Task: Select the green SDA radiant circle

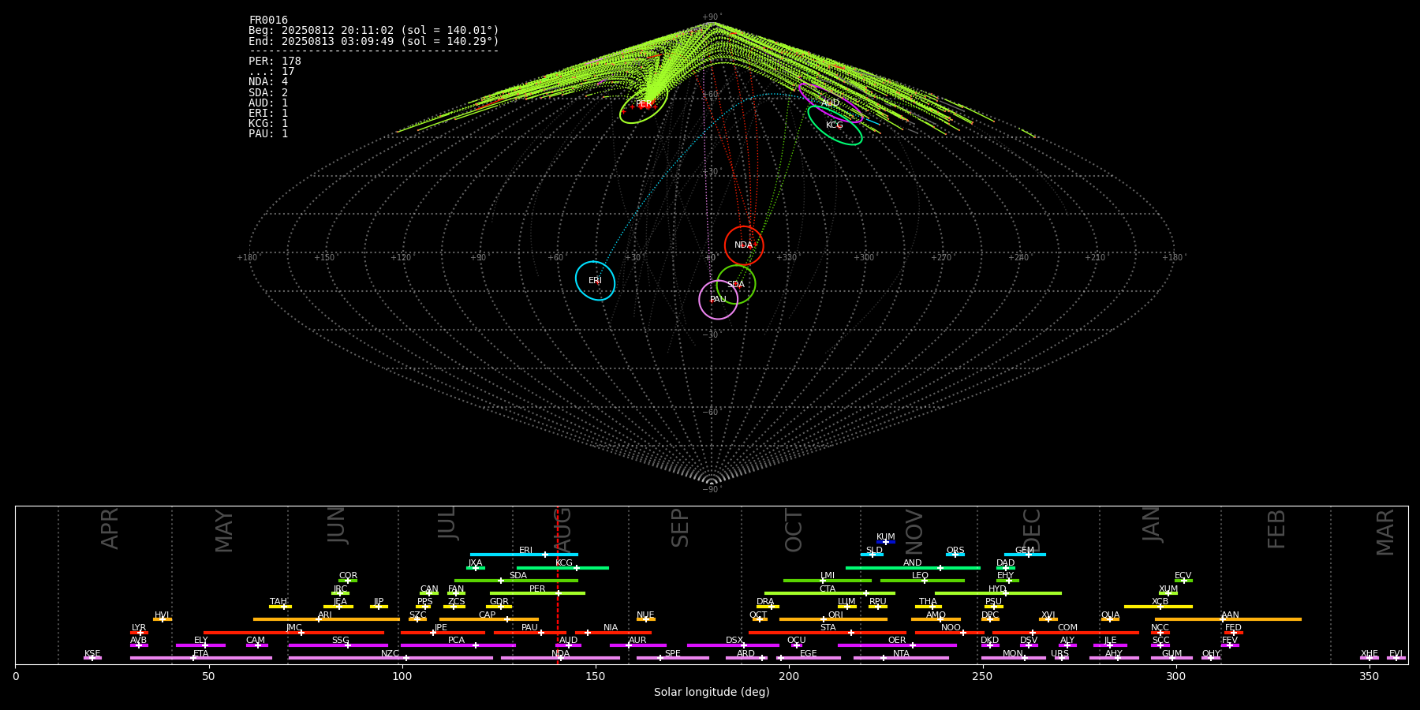Action: click(x=736, y=284)
